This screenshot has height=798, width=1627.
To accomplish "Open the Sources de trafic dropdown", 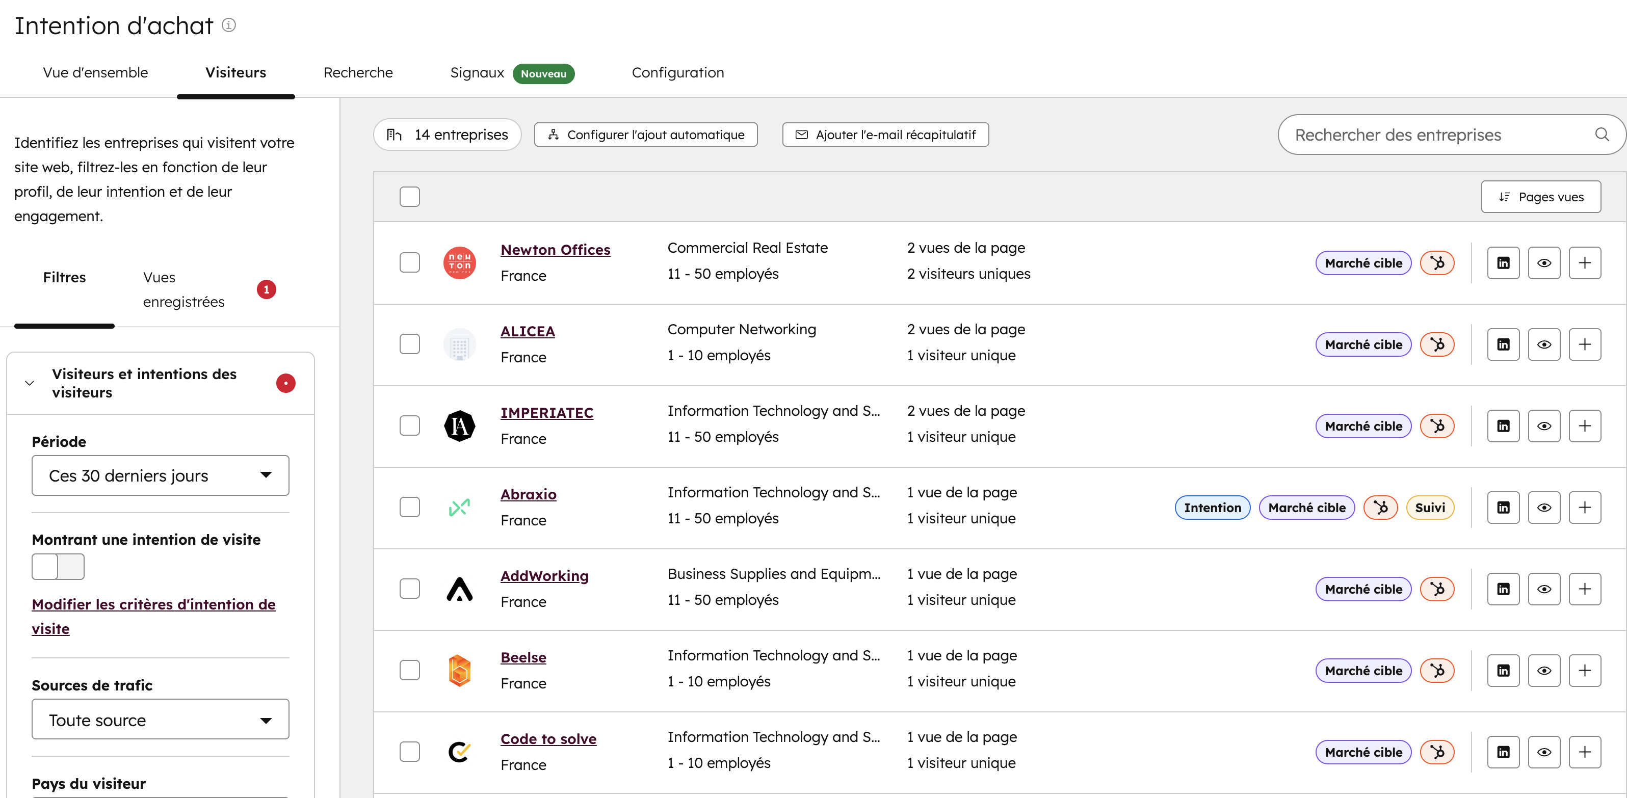I will (x=160, y=720).
